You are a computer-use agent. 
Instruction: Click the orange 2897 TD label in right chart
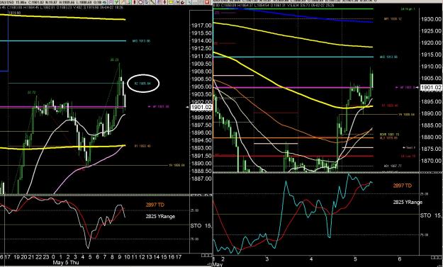pos(402,186)
